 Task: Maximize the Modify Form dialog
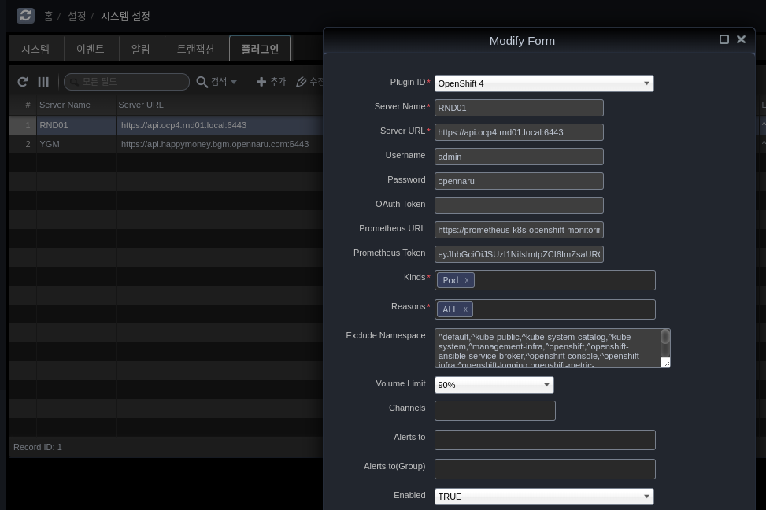(x=724, y=39)
